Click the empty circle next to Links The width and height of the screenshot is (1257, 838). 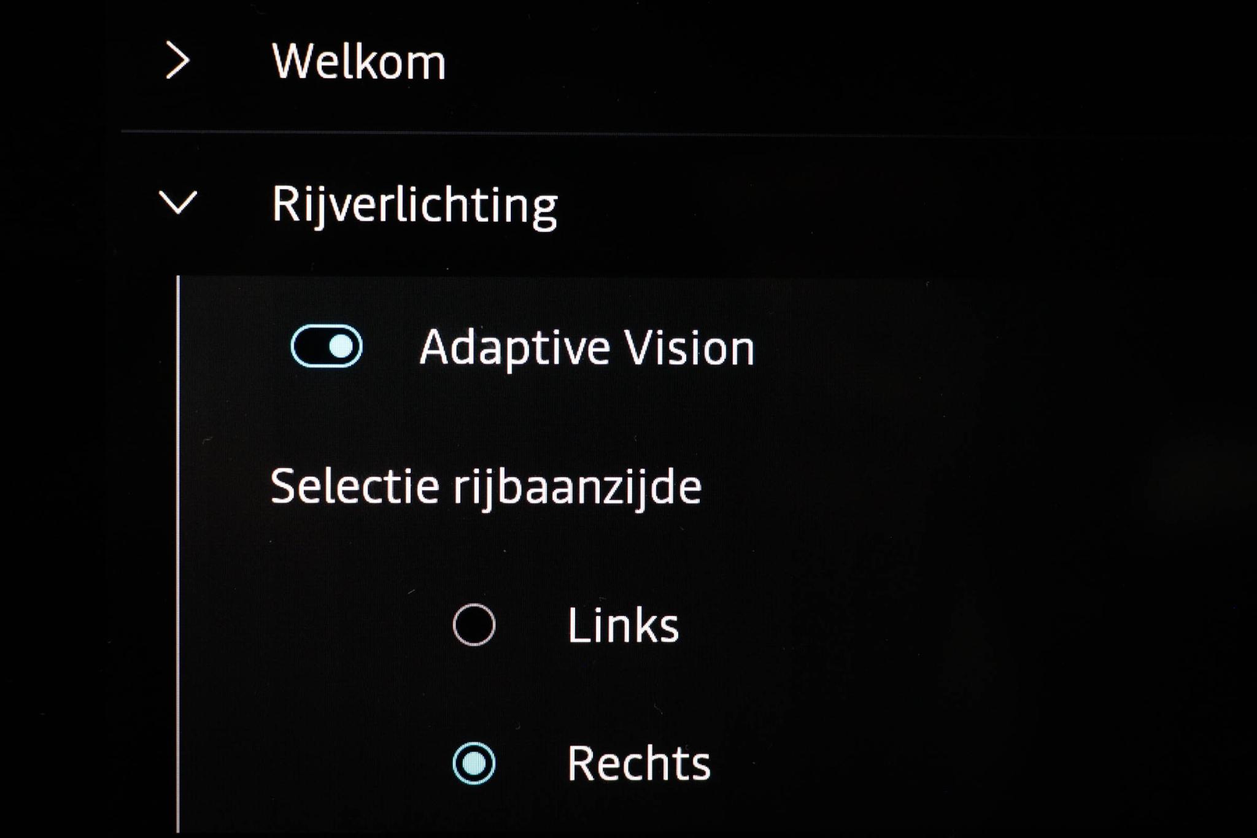(474, 625)
